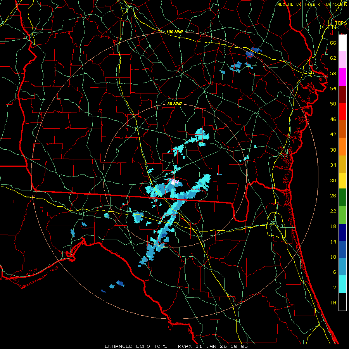Click the 'TH' threshold legend label
349x349 pixels.
[333, 303]
